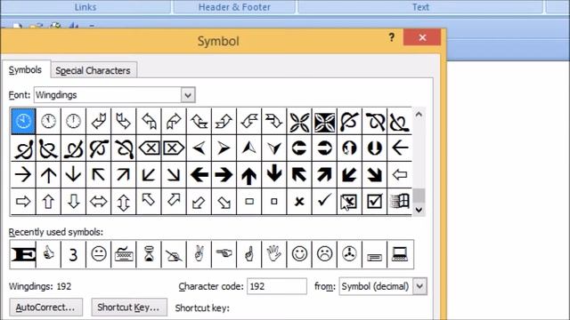Select the bold down arrow symbol
The image size is (570, 320).
point(274,175)
